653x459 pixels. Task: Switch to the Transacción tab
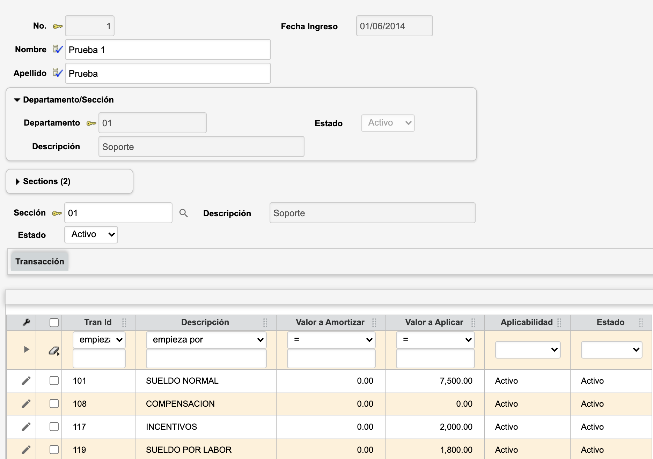[40, 262]
